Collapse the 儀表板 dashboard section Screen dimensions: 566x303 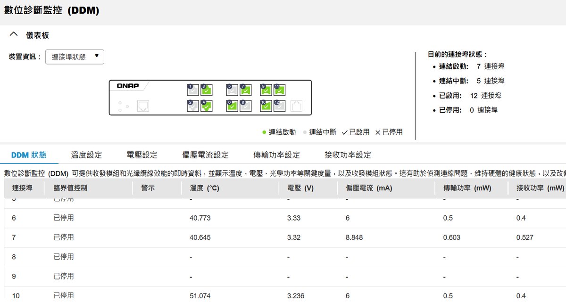click(x=14, y=35)
